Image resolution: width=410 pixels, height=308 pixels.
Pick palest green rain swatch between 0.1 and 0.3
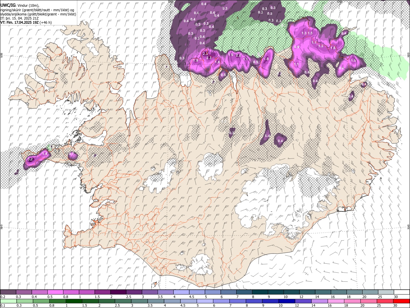(8, 301)
